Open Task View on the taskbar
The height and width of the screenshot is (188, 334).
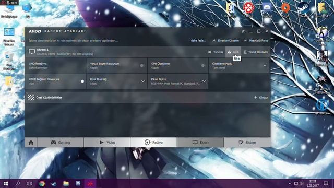coord(30,183)
